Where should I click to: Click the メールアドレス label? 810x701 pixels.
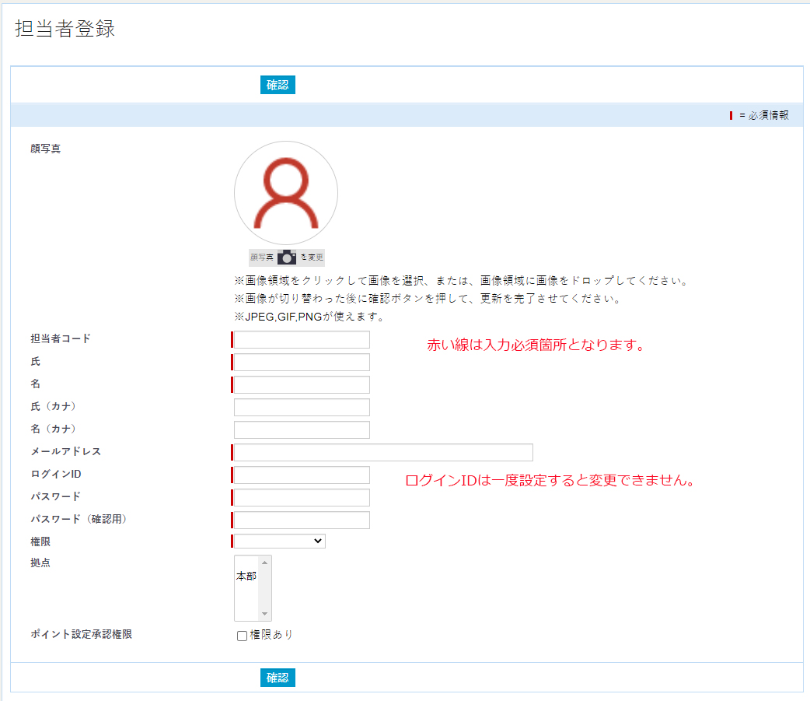pos(65,451)
